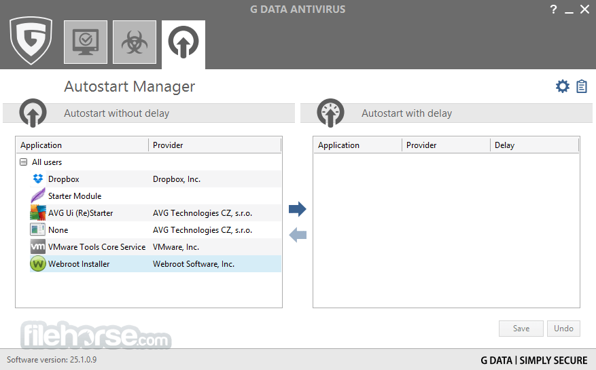Image resolution: width=596 pixels, height=370 pixels.
Task: Collapse the All users tree node
Action: point(24,162)
